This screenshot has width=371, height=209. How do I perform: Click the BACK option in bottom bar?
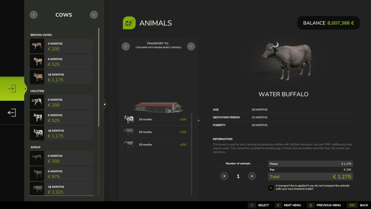364,205
